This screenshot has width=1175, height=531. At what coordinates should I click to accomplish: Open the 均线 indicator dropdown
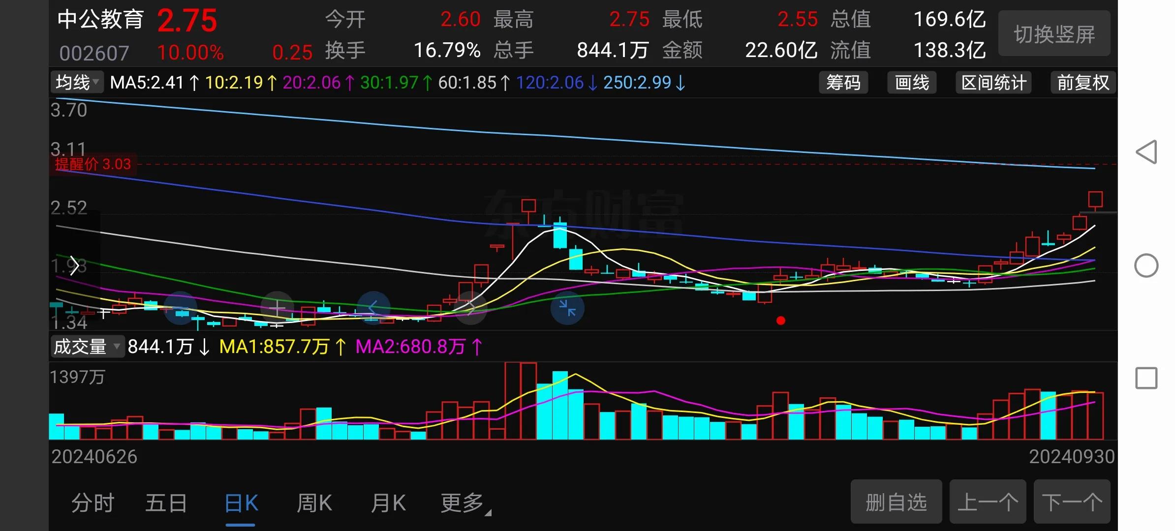[77, 83]
